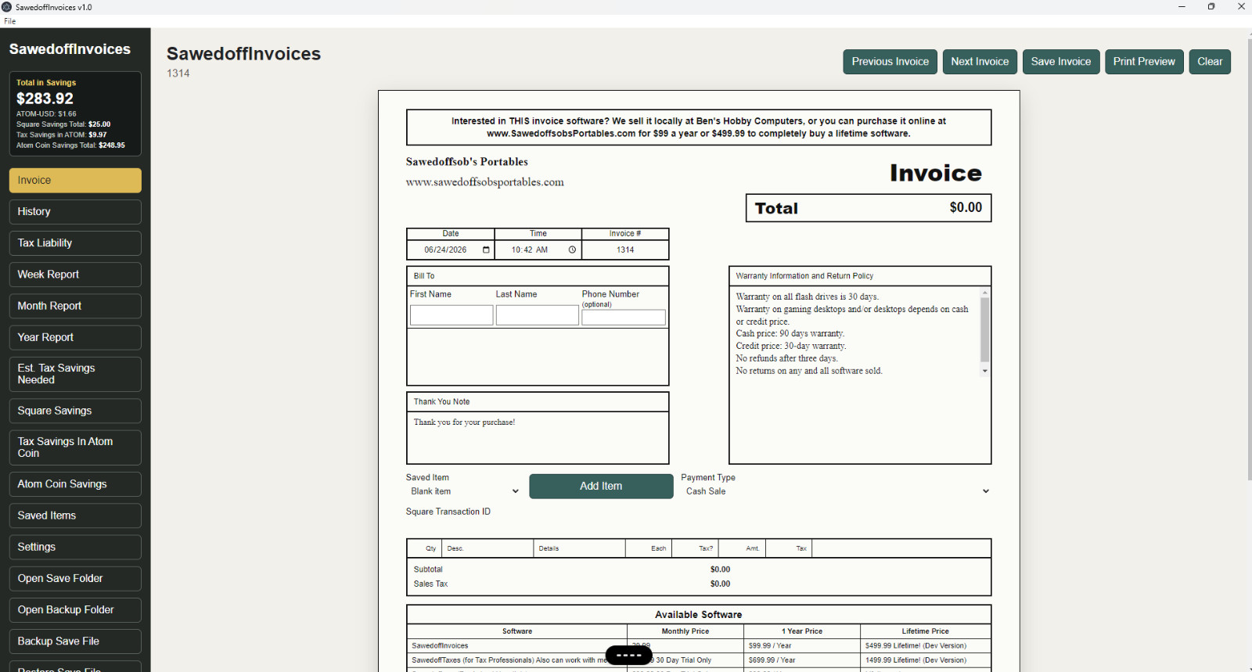Click Open Save Folder button
The width and height of the screenshot is (1252, 672).
pyautogui.click(x=75, y=578)
